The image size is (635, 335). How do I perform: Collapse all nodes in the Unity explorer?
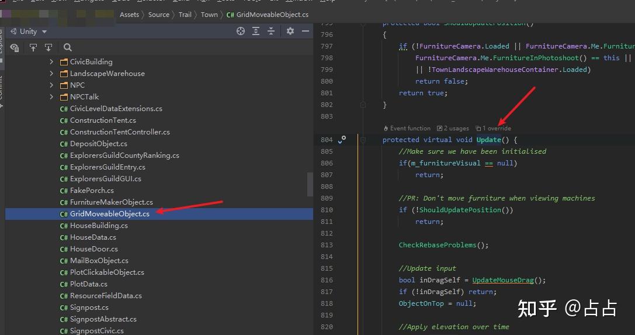click(271, 32)
